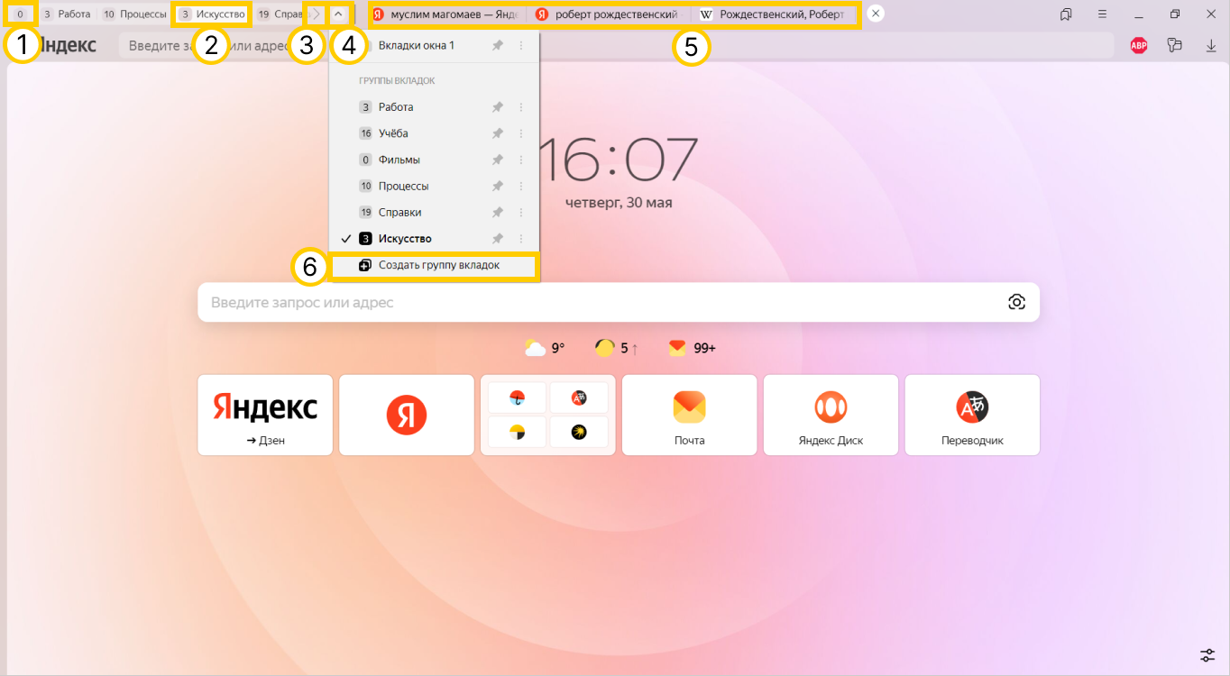Click the central search query field
This screenshot has width=1230, height=676.
click(x=595, y=303)
